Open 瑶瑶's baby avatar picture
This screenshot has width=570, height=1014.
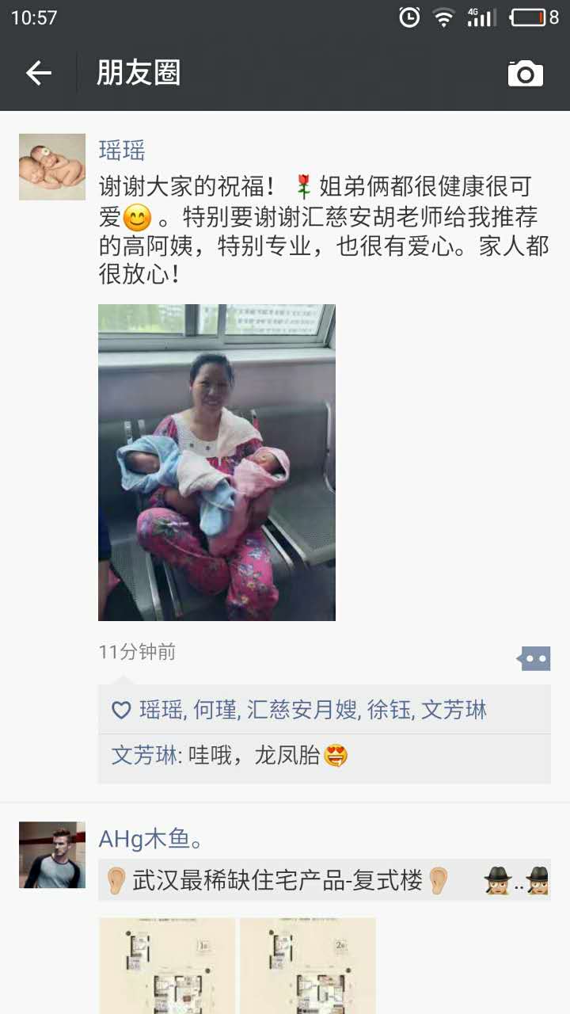click(x=52, y=166)
